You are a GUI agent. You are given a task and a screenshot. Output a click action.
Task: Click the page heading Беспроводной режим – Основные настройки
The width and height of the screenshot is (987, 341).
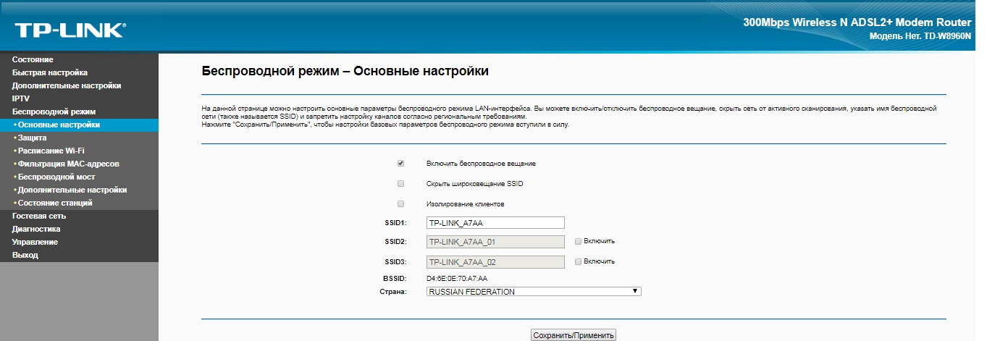345,72
